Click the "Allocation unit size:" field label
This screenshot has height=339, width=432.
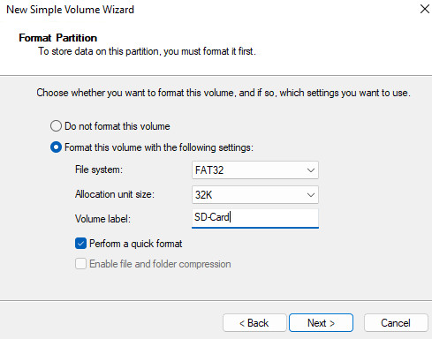(x=115, y=194)
